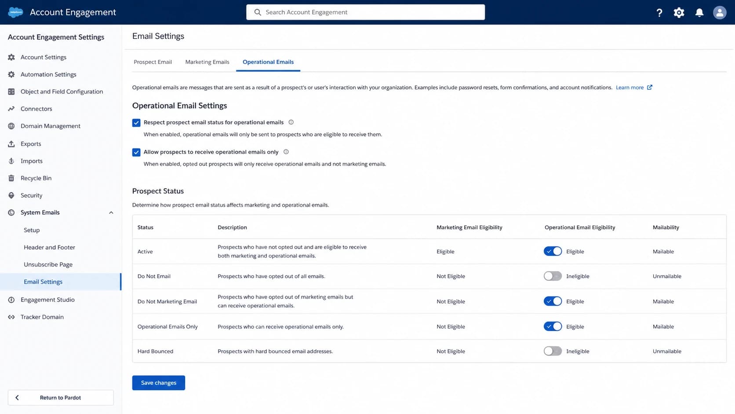This screenshot has width=735, height=414.
Task: Toggle operational eligibility for Active status
Action: pyautogui.click(x=553, y=251)
